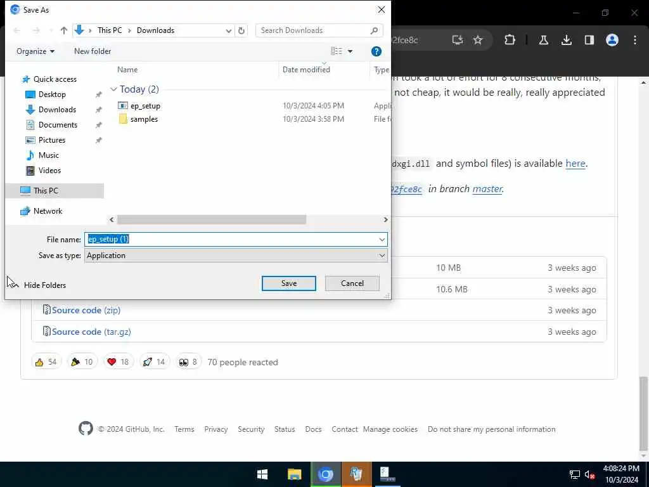Open Chrome downloads icon
The height and width of the screenshot is (487, 649).
tap(567, 40)
